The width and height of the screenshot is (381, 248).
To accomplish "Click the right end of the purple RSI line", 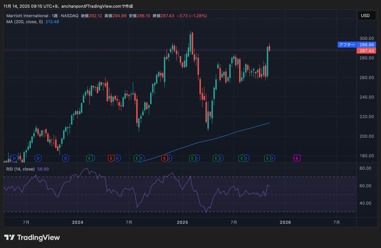I will pyautogui.click(x=270, y=186).
